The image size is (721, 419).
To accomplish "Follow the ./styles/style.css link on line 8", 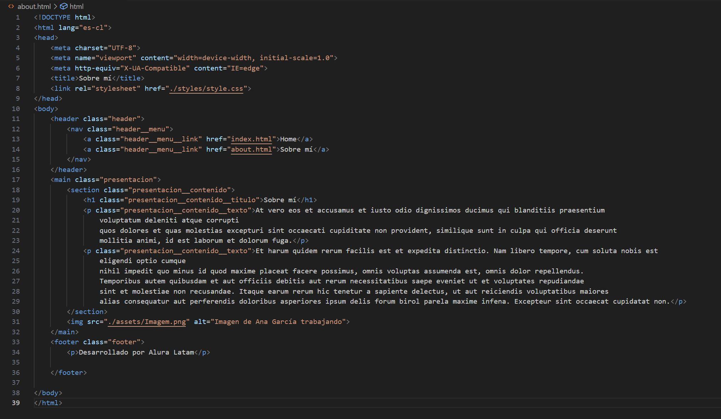I will pos(206,89).
